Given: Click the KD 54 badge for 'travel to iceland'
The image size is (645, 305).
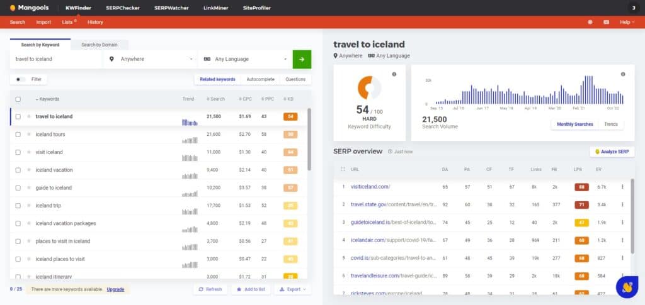Looking at the screenshot, I should (x=290, y=116).
